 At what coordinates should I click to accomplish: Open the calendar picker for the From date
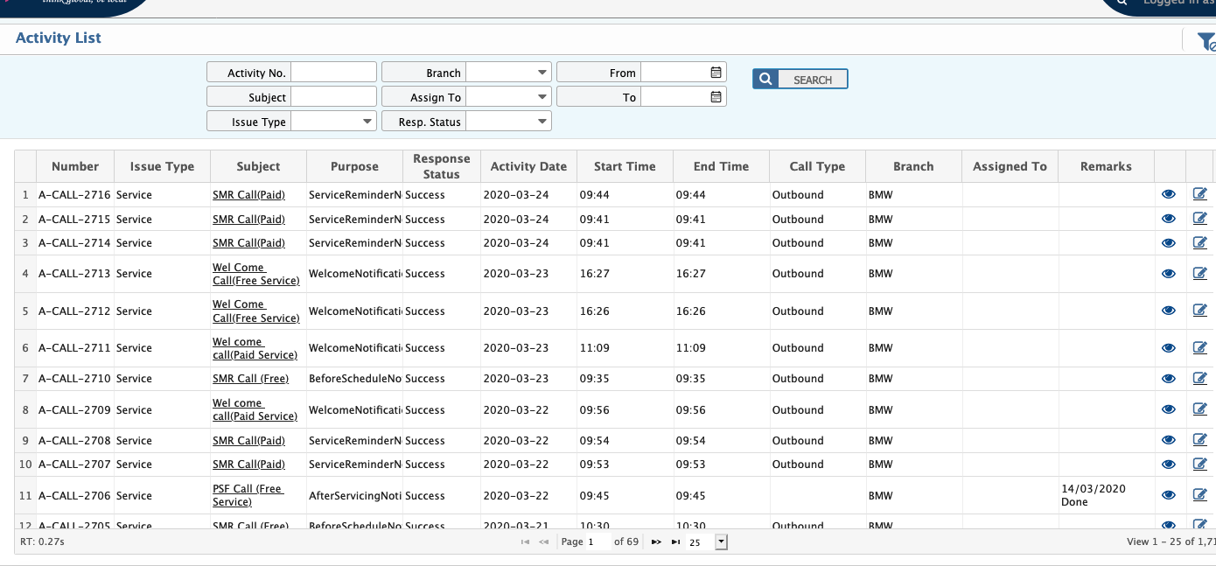click(x=716, y=72)
